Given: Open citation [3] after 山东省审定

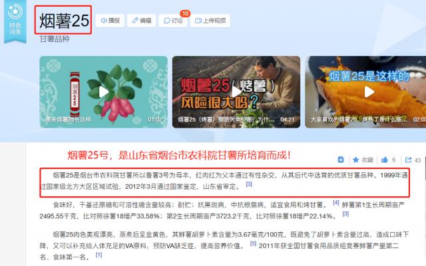Looking at the screenshot, I should click(x=249, y=184).
